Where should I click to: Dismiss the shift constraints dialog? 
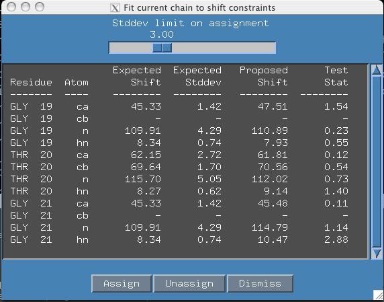click(x=260, y=284)
